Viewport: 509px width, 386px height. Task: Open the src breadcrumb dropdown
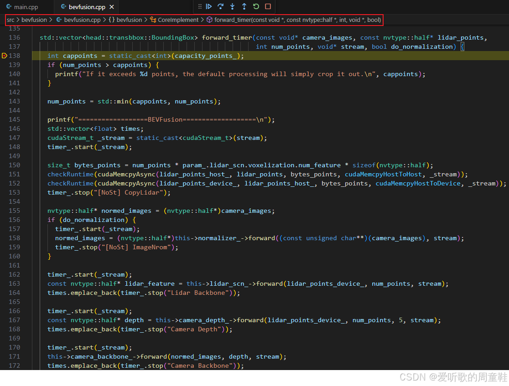click(x=9, y=20)
